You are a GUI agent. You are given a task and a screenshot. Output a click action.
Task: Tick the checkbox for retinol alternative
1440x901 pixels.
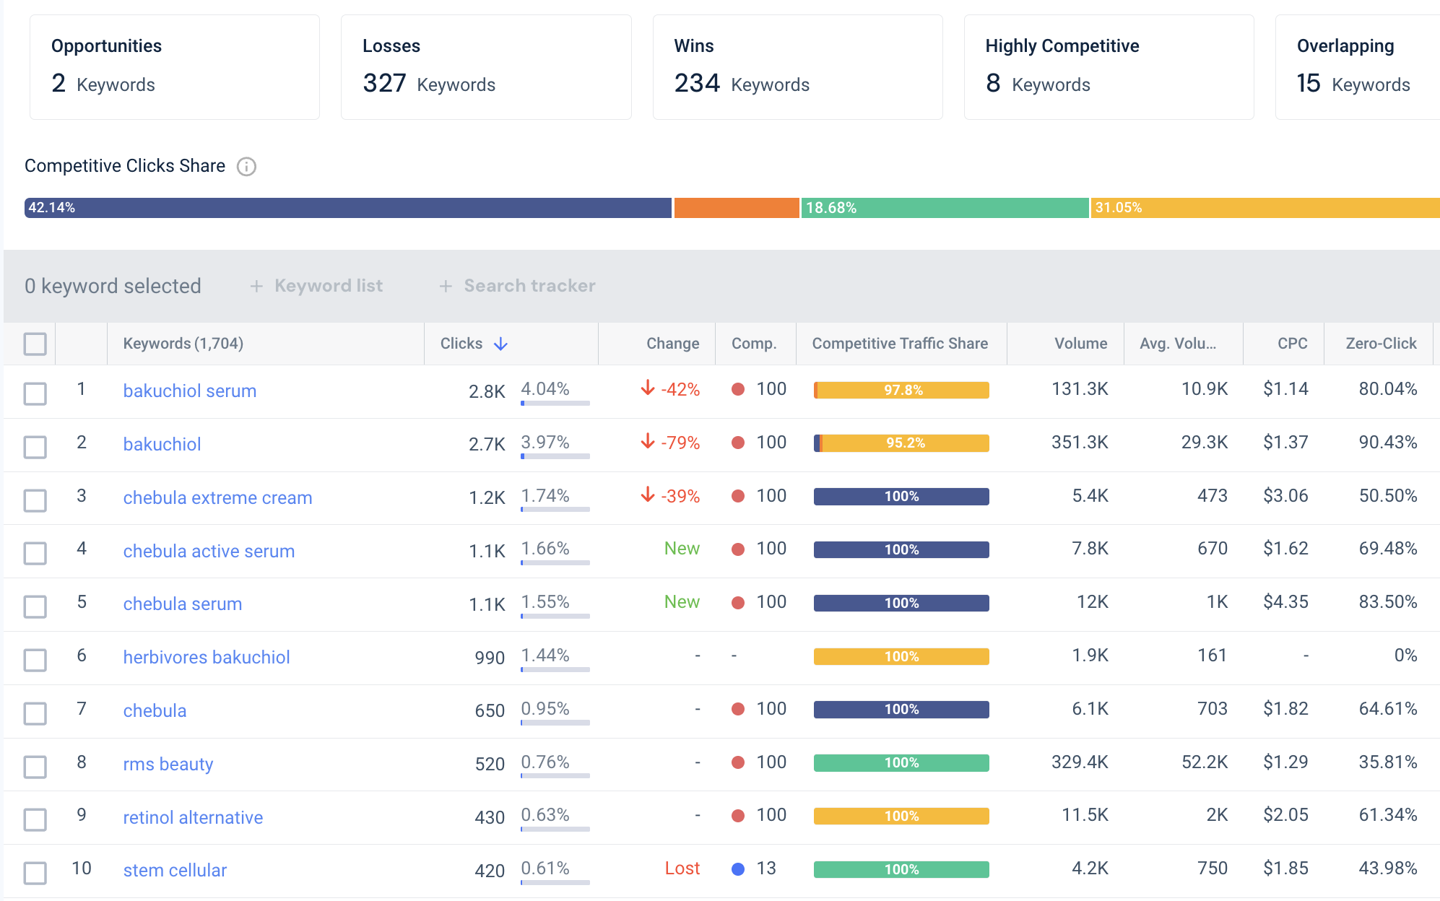(35, 819)
